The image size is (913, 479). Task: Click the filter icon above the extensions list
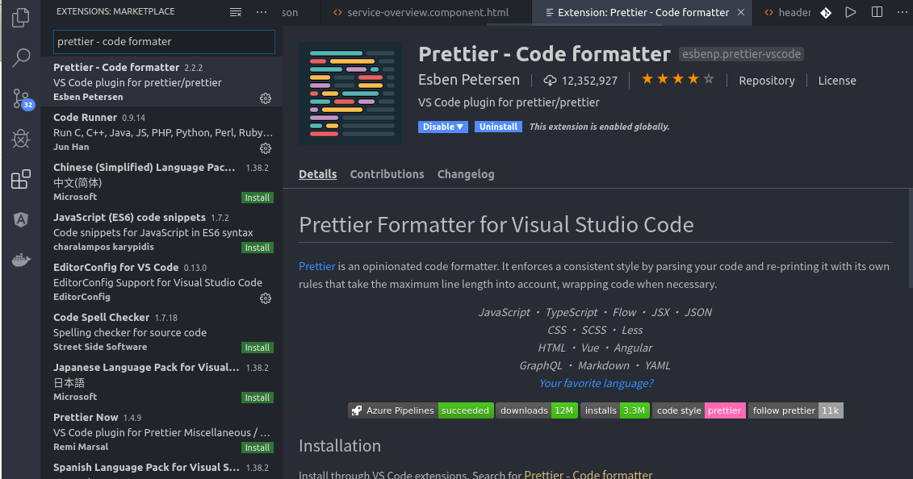[x=236, y=11]
